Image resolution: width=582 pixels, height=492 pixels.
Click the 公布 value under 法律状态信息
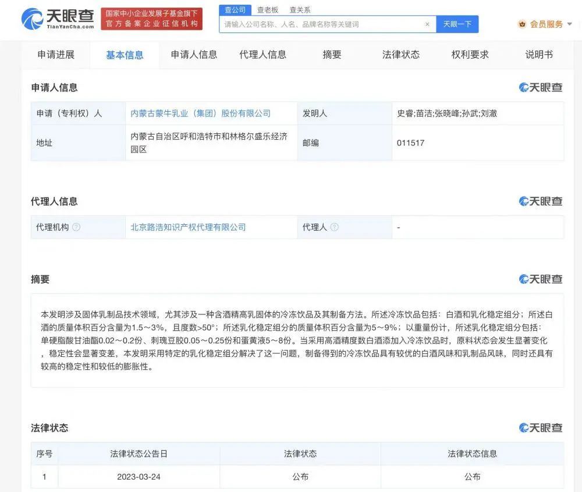click(x=472, y=477)
